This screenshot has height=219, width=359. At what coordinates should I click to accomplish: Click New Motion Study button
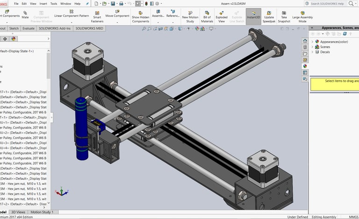190,17
